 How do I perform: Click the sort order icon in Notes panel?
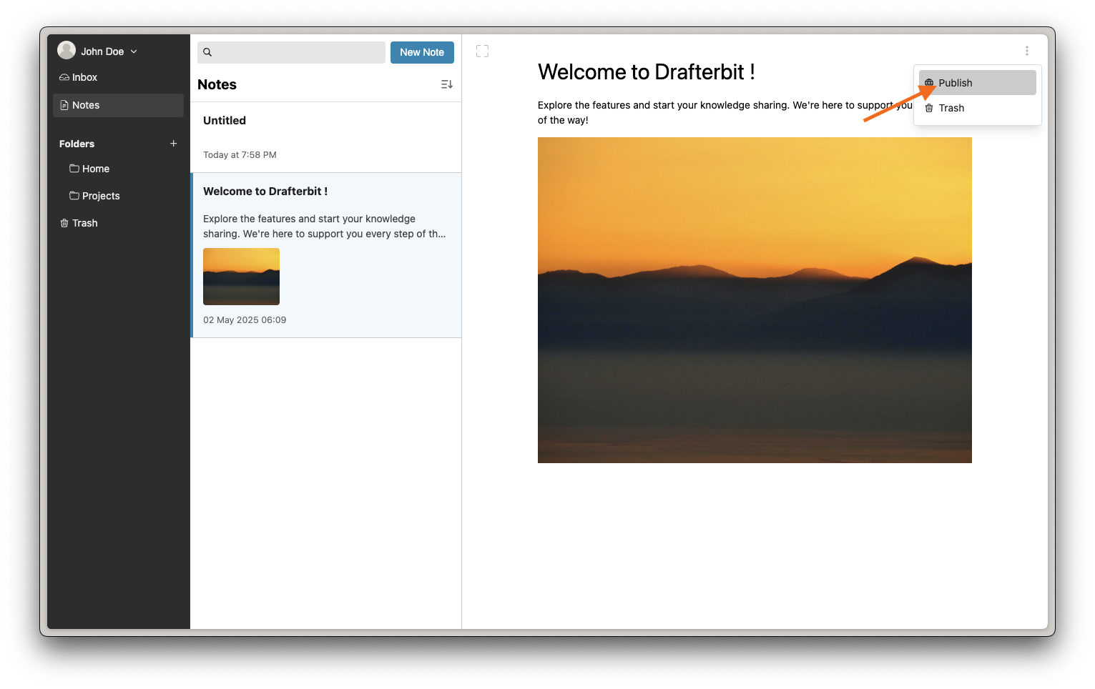[446, 84]
